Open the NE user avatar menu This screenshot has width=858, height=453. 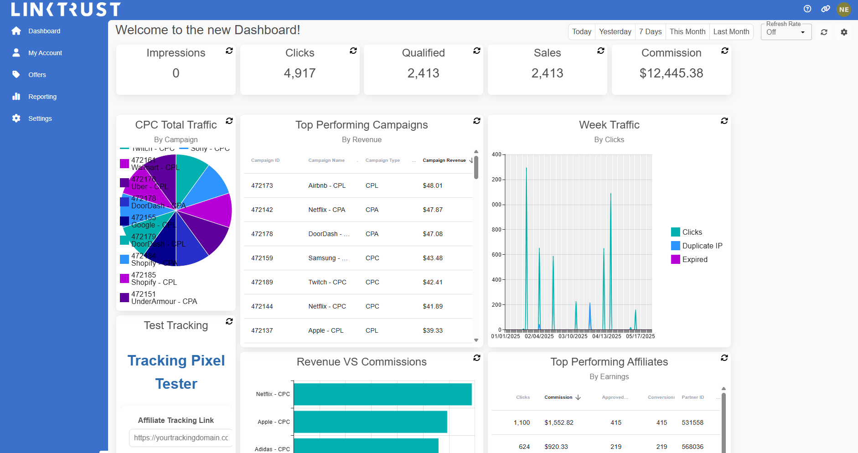pyautogui.click(x=844, y=9)
